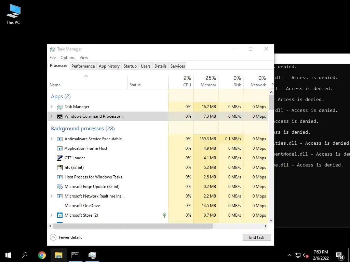Viewport: 350px width, 262px height.
Task: Click the Application Frame Host icon
Action: (x=59, y=148)
